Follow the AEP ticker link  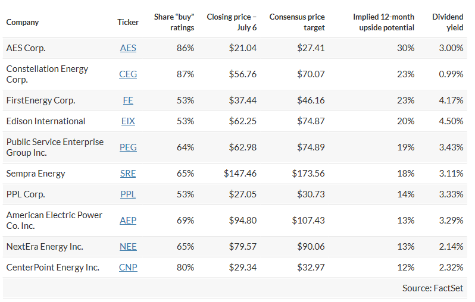pos(128,221)
